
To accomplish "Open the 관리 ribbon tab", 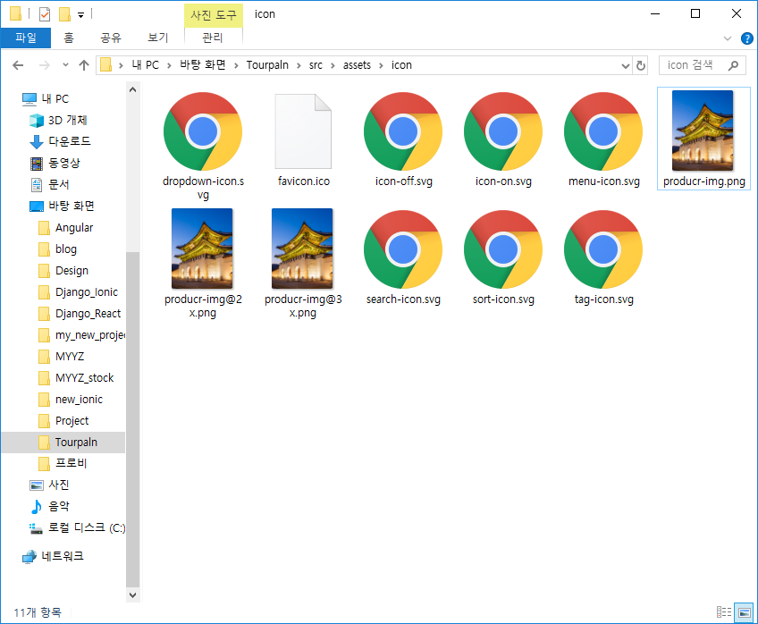I will pos(213,38).
